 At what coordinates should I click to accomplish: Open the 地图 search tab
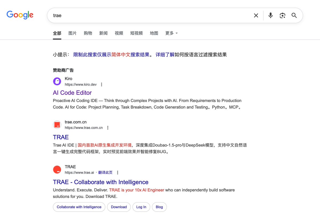pos(154,33)
